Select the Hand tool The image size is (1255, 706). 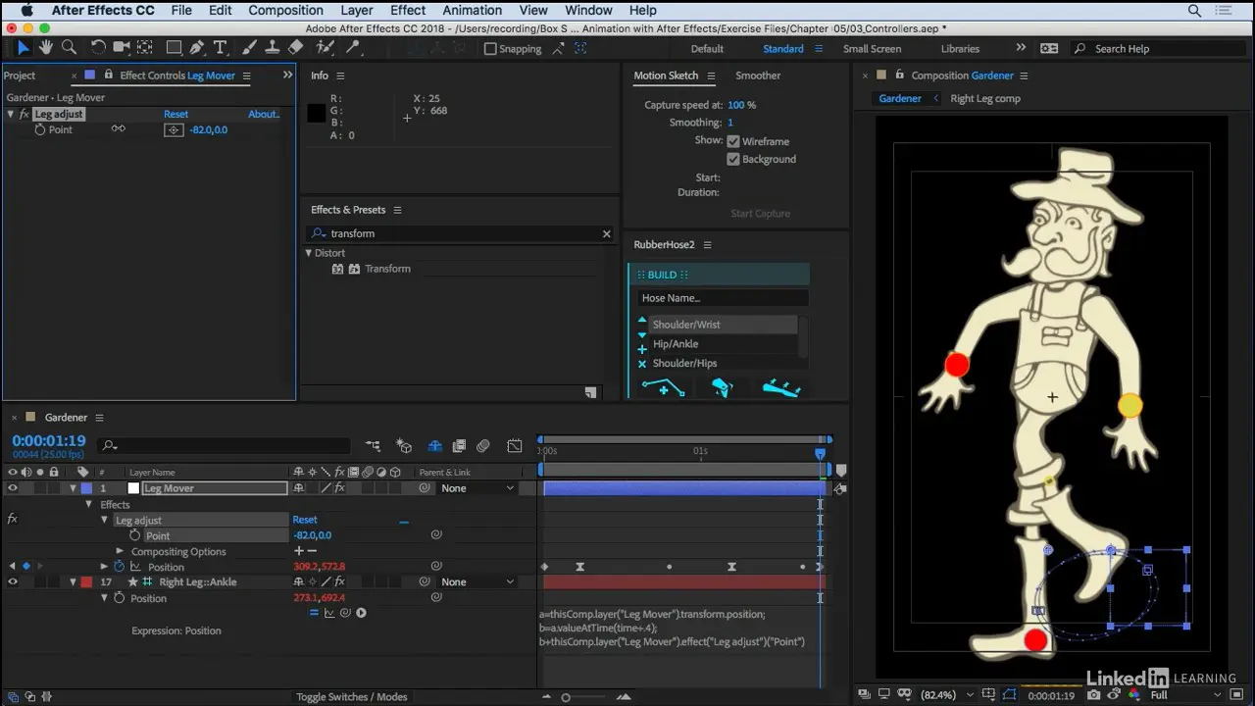click(46, 47)
